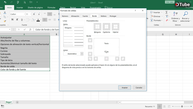Insert function with fx button
This screenshot has height=109, width=193.
[x=30, y=29]
